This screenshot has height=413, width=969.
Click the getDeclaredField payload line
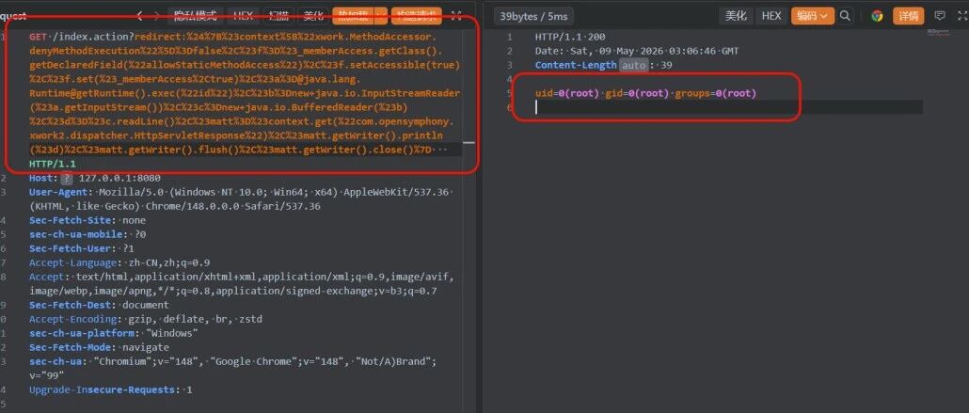point(245,65)
